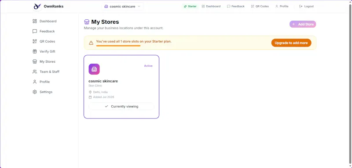Open the cosmic skincare store selector dropdown
This screenshot has width=352, height=168.
pos(122,7)
